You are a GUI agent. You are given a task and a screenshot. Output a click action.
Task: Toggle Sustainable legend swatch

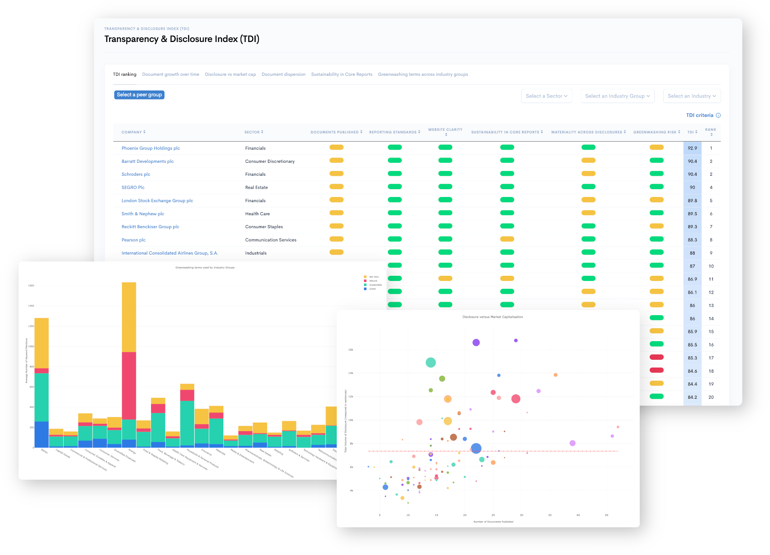pos(365,285)
